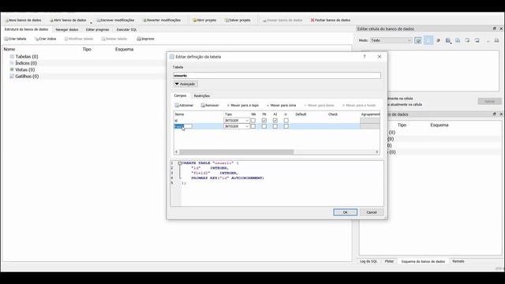Image resolution: width=505 pixels, height=284 pixels.
Task: Click Fechar banco de dados button
Action: pyautogui.click(x=330, y=20)
